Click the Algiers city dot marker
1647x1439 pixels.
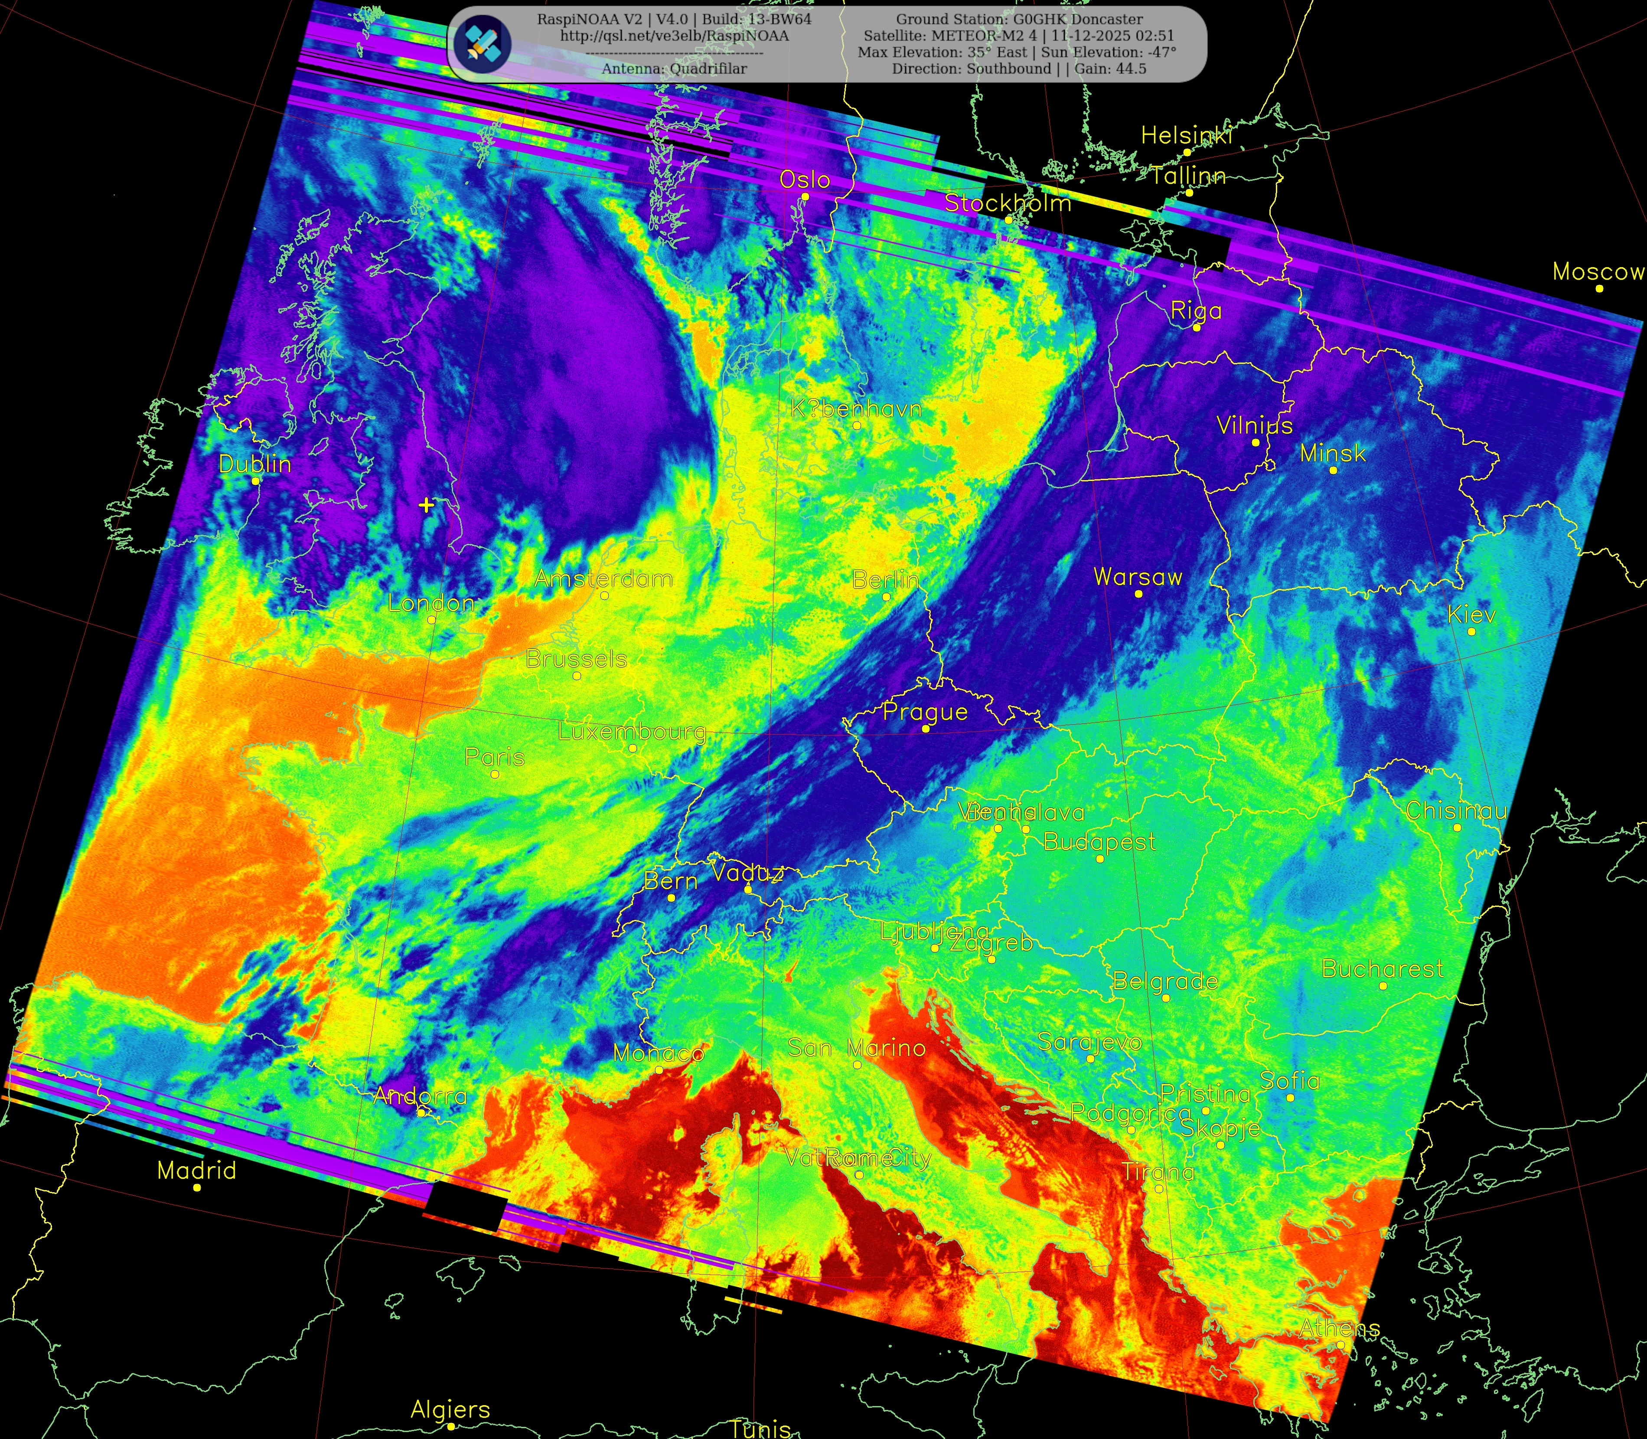(450, 1426)
